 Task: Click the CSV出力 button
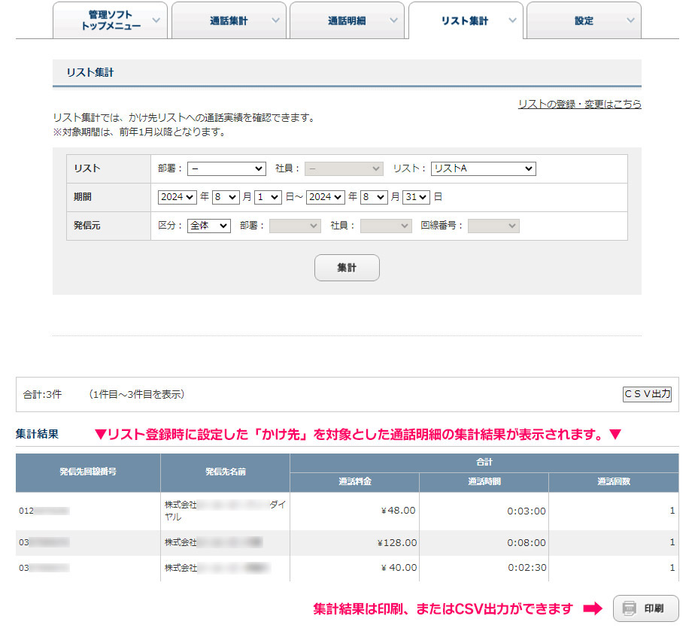tap(647, 394)
